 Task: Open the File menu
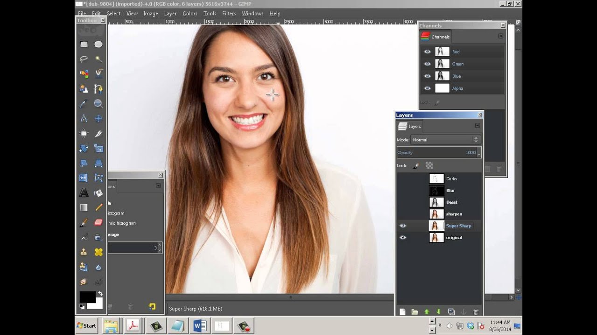coord(82,13)
